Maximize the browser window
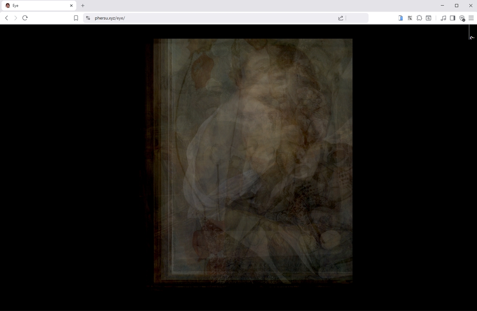The height and width of the screenshot is (311, 477). point(457,6)
